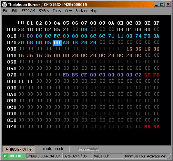Select byte 80 in row 000
Image resolution: width=173 pixels, height=161 pixels.
click(x=147, y=29)
